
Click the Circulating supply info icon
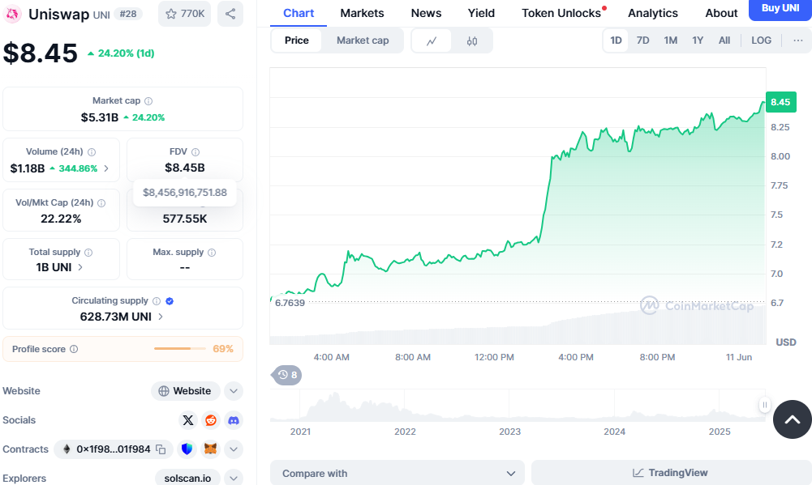[x=157, y=301]
